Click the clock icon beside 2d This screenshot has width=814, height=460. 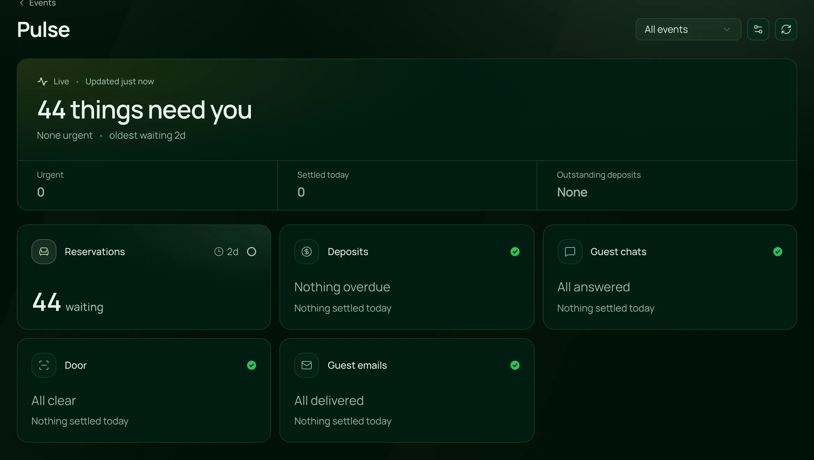(x=218, y=252)
